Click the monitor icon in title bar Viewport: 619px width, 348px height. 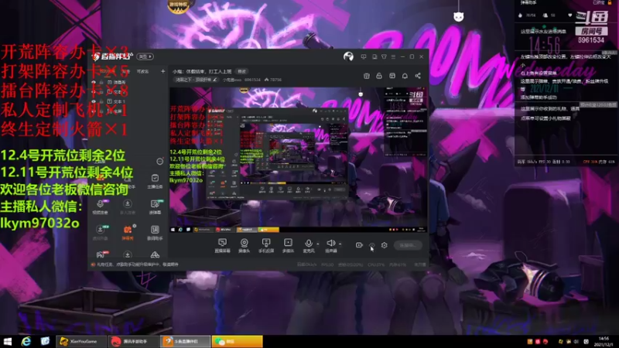(364, 56)
